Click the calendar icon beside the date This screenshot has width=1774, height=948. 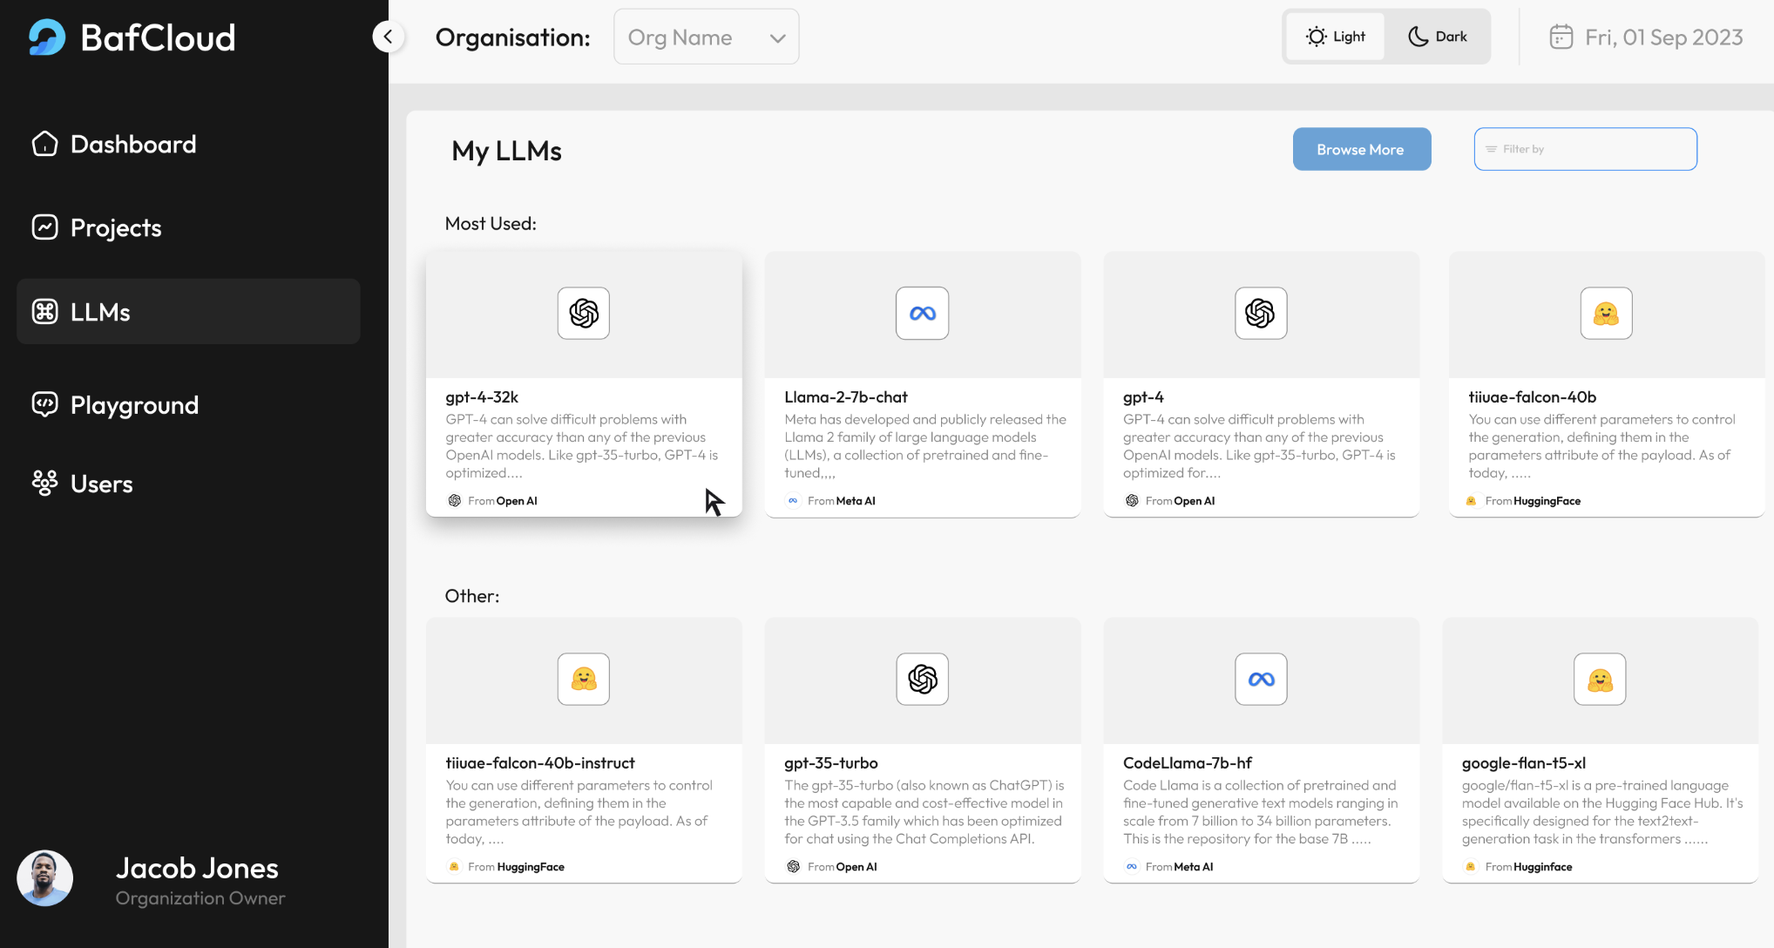coord(1561,37)
